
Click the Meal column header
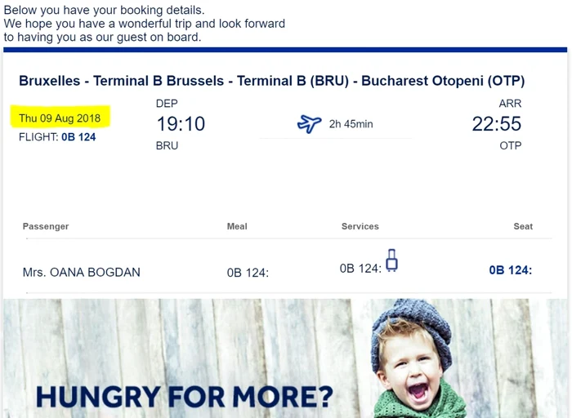click(x=237, y=226)
